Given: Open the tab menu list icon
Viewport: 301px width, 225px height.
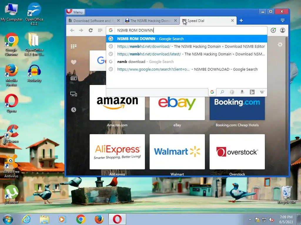Looking at the screenshot, I should tap(282, 21).
